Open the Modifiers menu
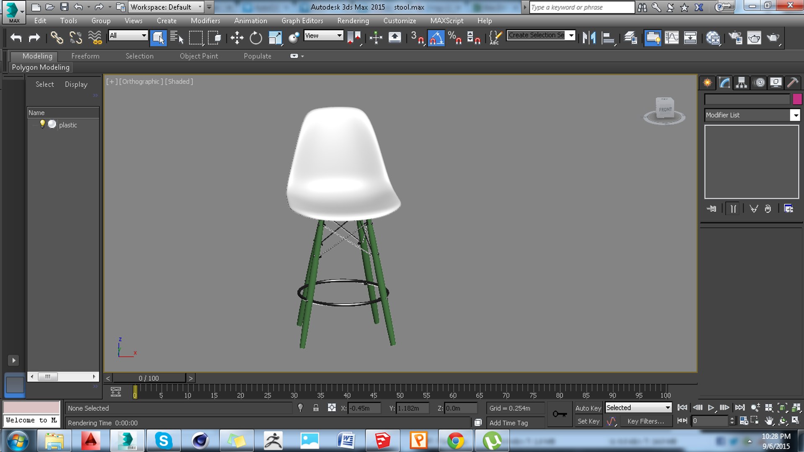 (x=205, y=21)
